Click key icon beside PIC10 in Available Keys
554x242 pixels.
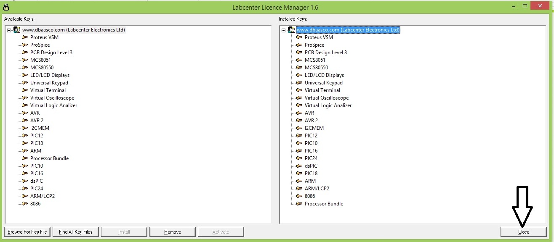25,166
